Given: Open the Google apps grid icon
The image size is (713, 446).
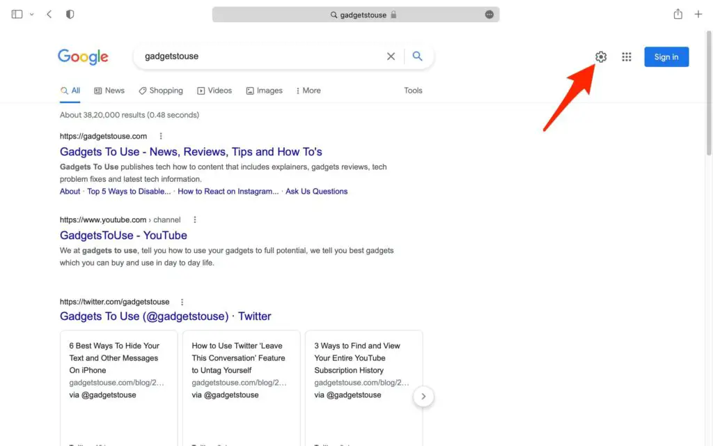Looking at the screenshot, I should pyautogui.click(x=627, y=56).
